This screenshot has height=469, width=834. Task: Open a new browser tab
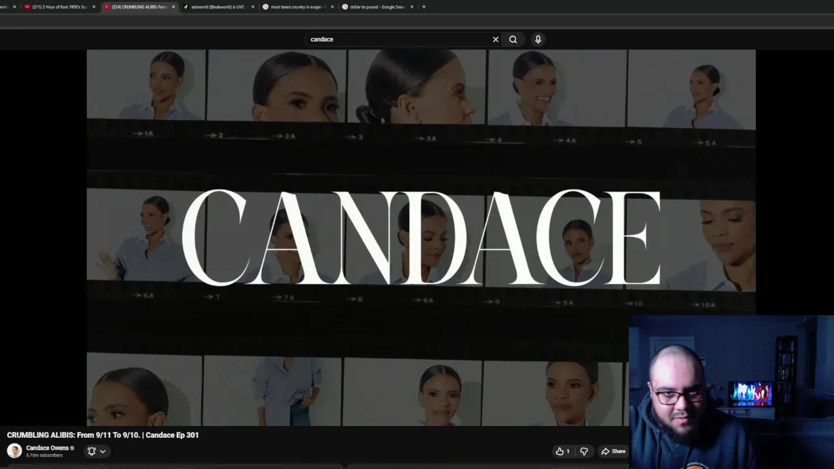point(424,7)
